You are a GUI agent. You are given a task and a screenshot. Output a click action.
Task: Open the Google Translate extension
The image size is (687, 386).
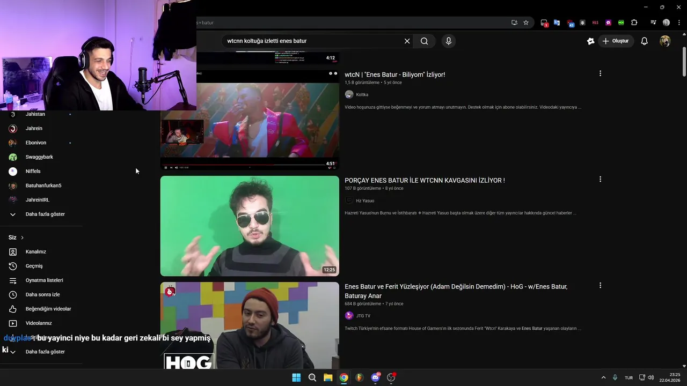pos(557,23)
